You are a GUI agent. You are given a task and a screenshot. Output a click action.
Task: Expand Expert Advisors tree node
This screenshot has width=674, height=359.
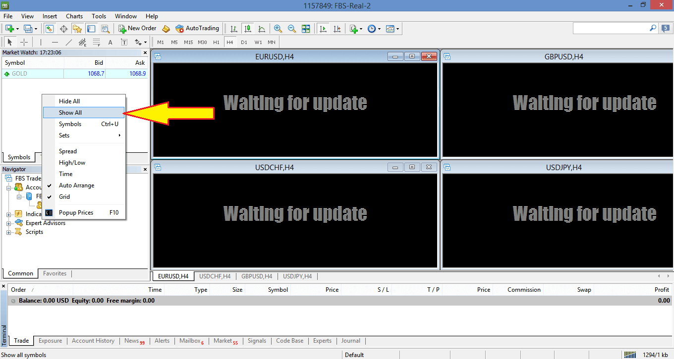tap(8, 224)
